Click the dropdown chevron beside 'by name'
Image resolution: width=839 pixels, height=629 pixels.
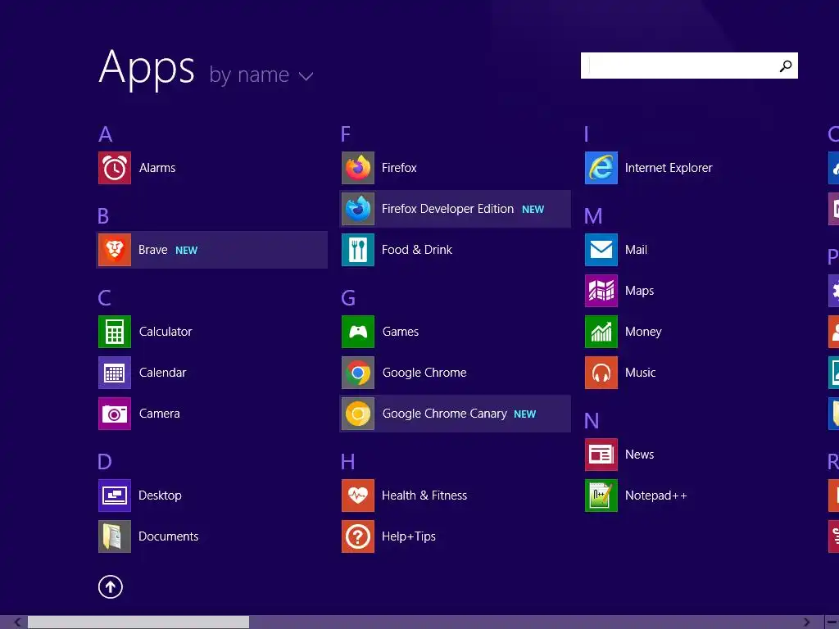click(306, 76)
